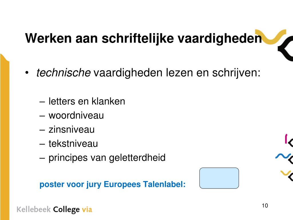
Task: Click the blue wave ribbon icon on right edge
Action: 283,156
